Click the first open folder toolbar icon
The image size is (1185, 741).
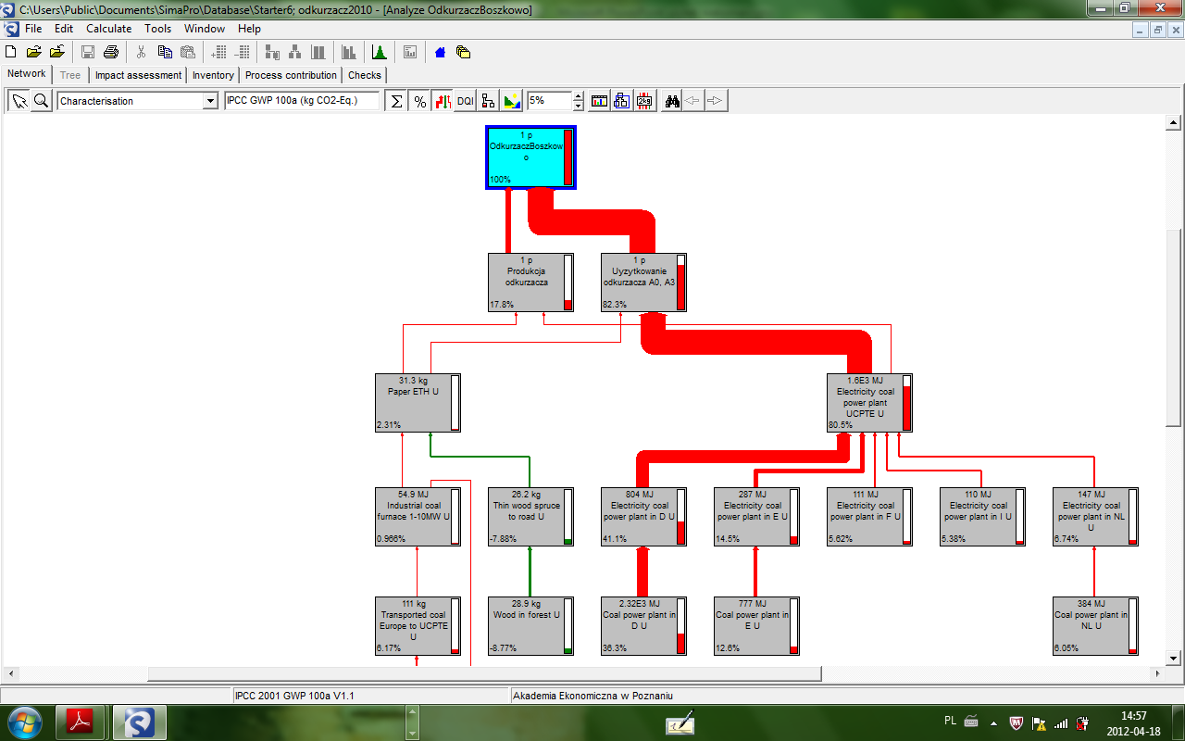[34, 52]
